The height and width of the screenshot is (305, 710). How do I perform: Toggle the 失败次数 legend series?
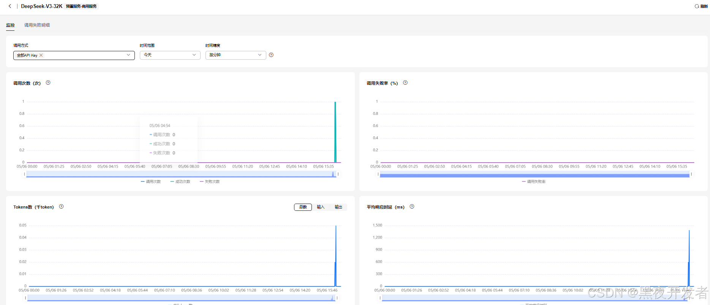pos(210,182)
